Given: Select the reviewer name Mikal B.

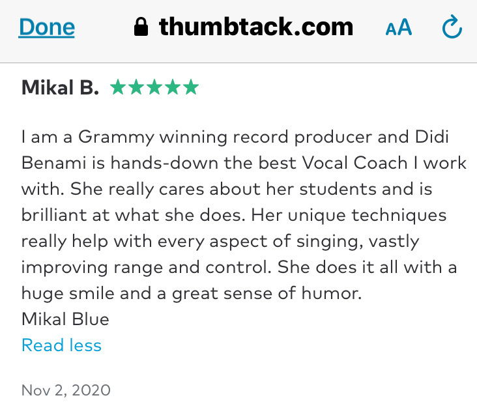Looking at the screenshot, I should [60, 87].
